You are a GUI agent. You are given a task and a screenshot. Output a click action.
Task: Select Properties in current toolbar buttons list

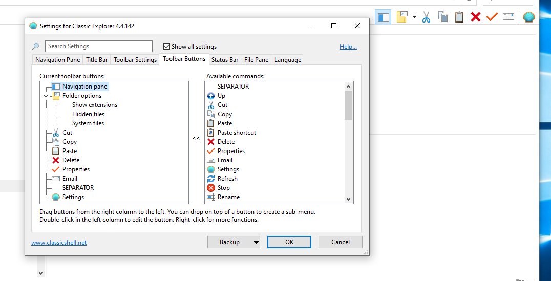click(76, 169)
